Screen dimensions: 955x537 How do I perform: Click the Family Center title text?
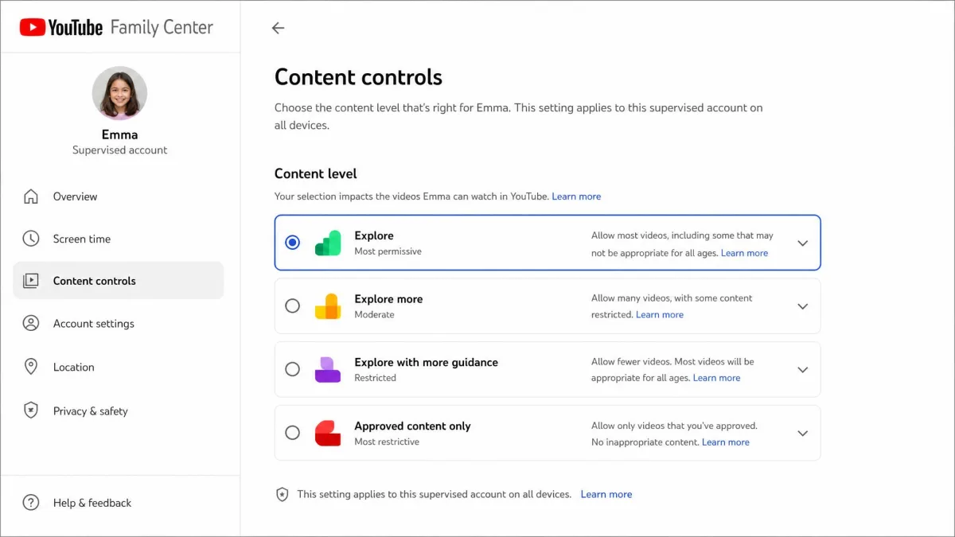[x=162, y=28]
